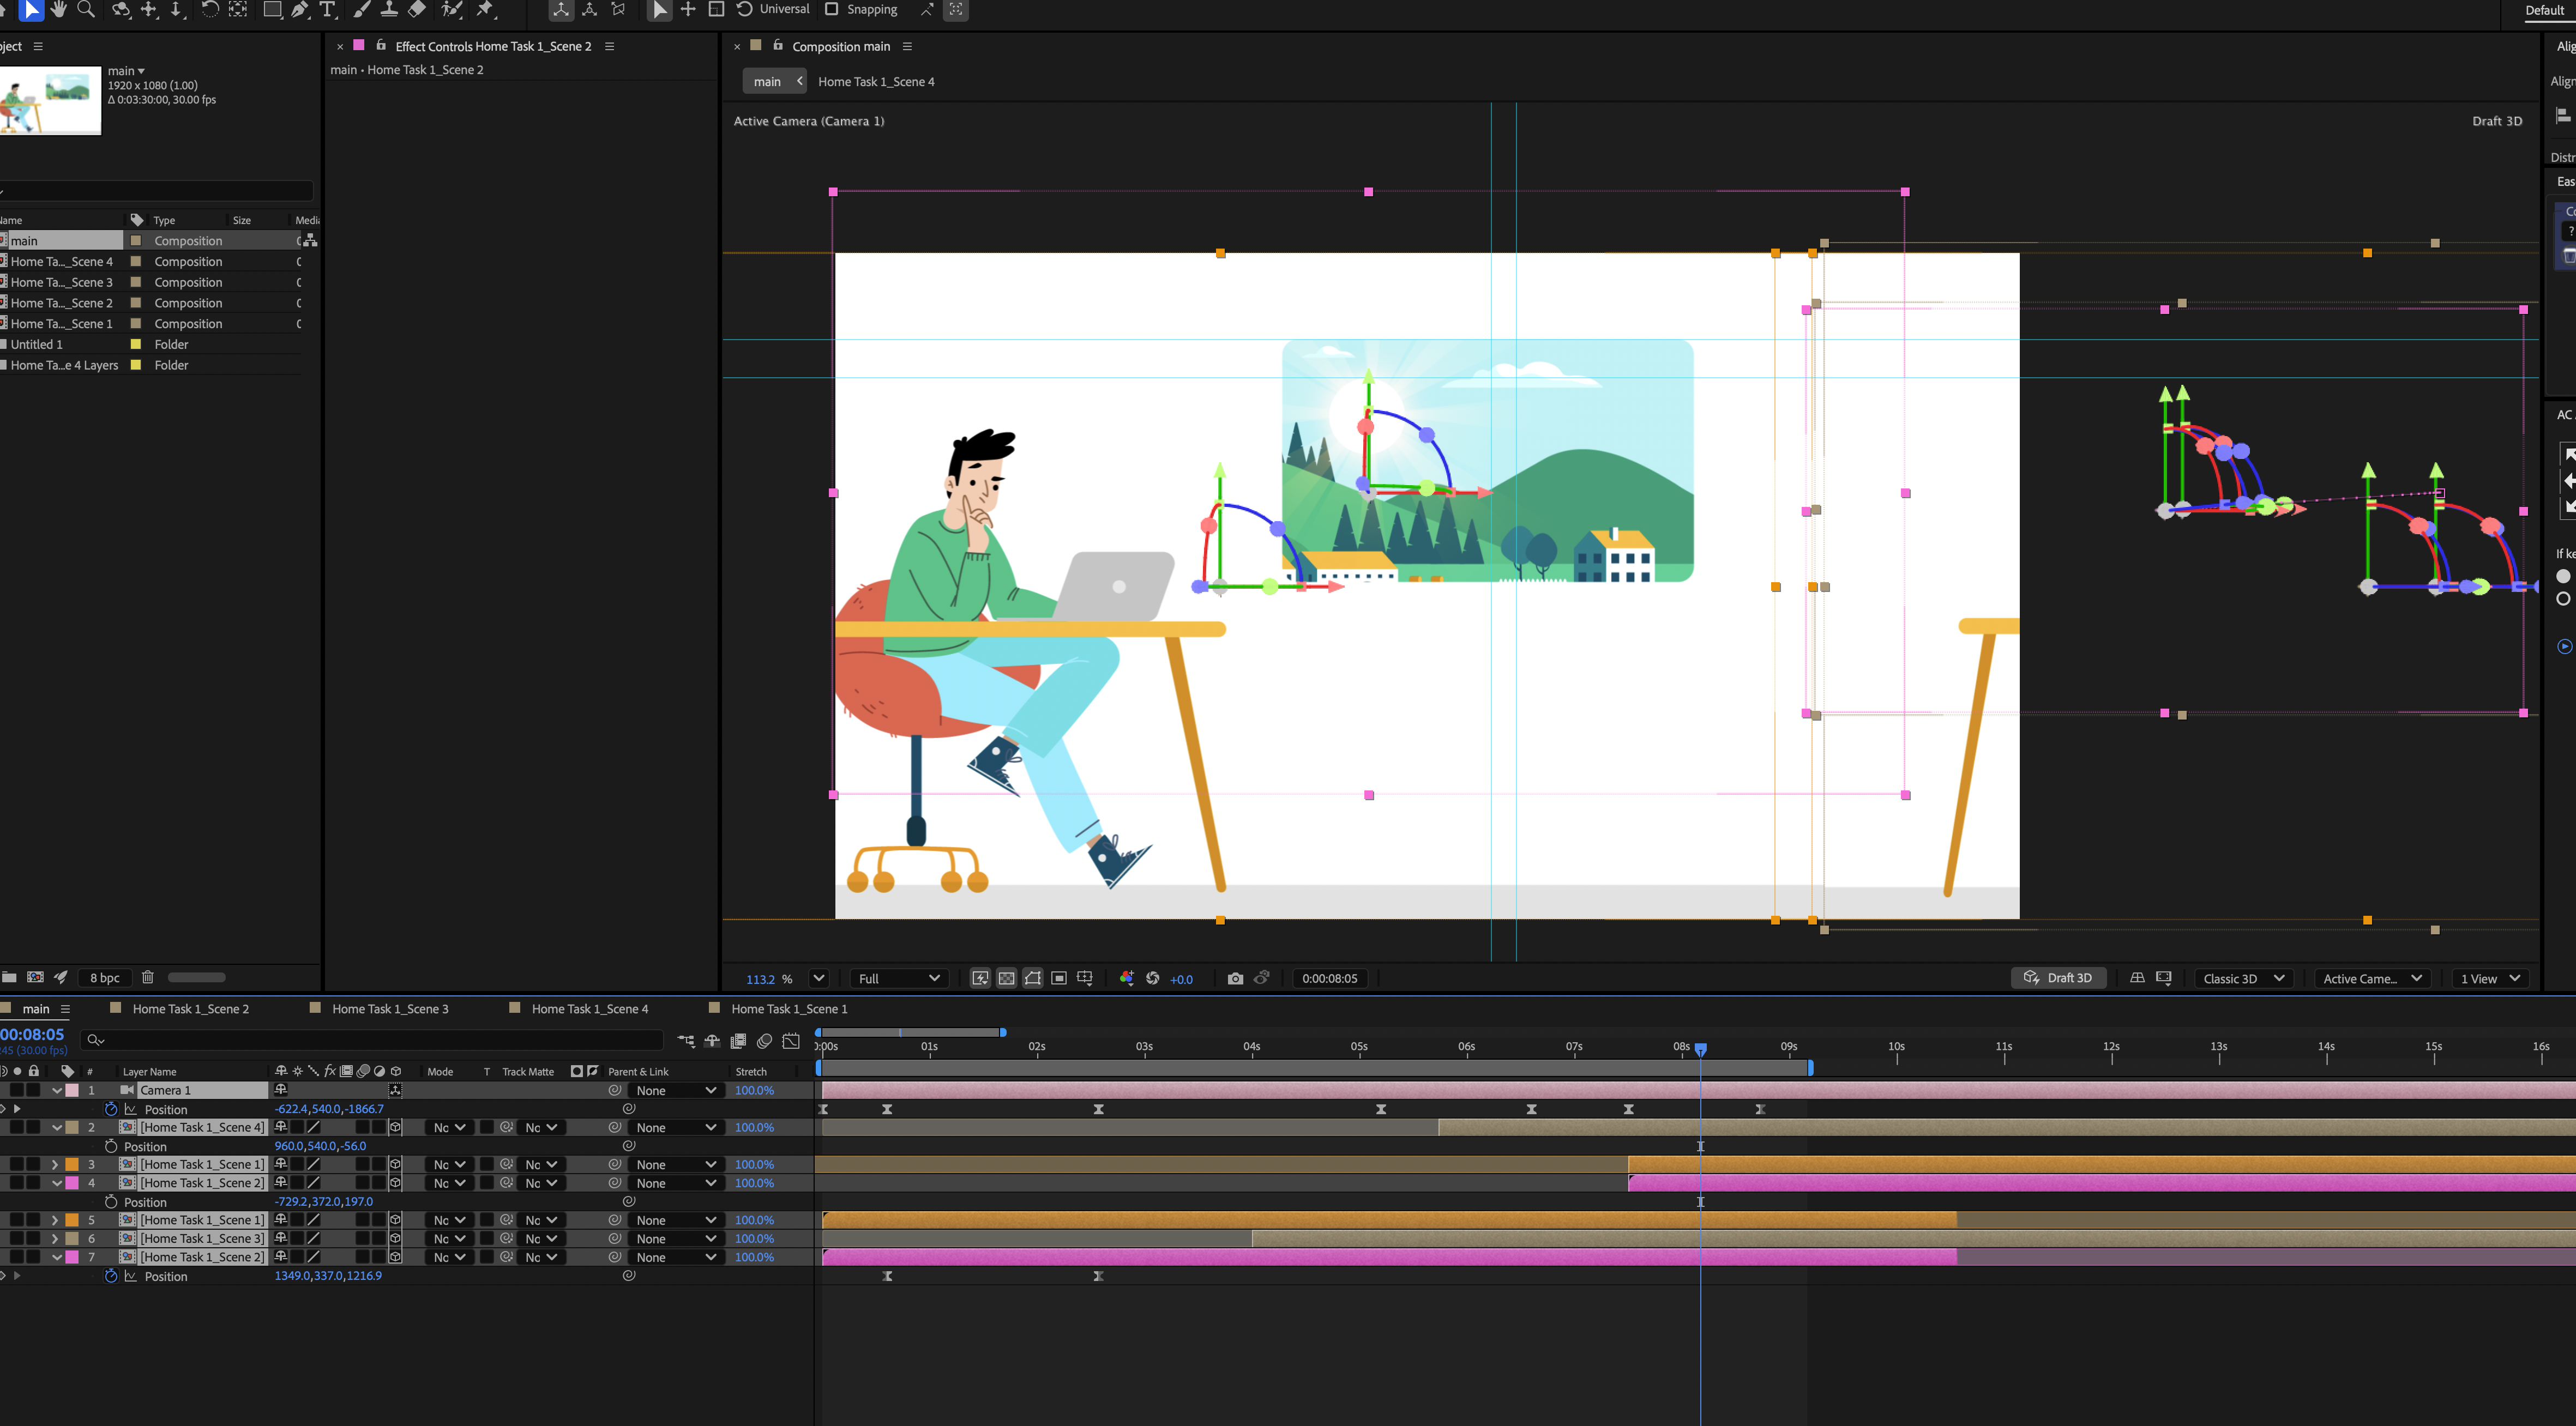
Task: Toggle the Snapping checkbox
Action: [x=831, y=9]
